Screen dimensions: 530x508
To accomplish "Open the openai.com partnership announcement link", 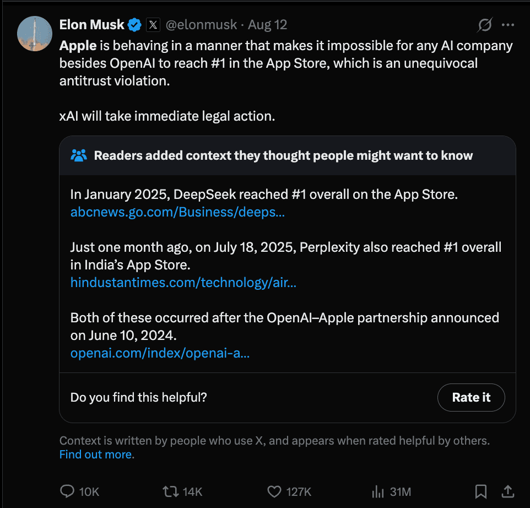I will coord(160,353).
